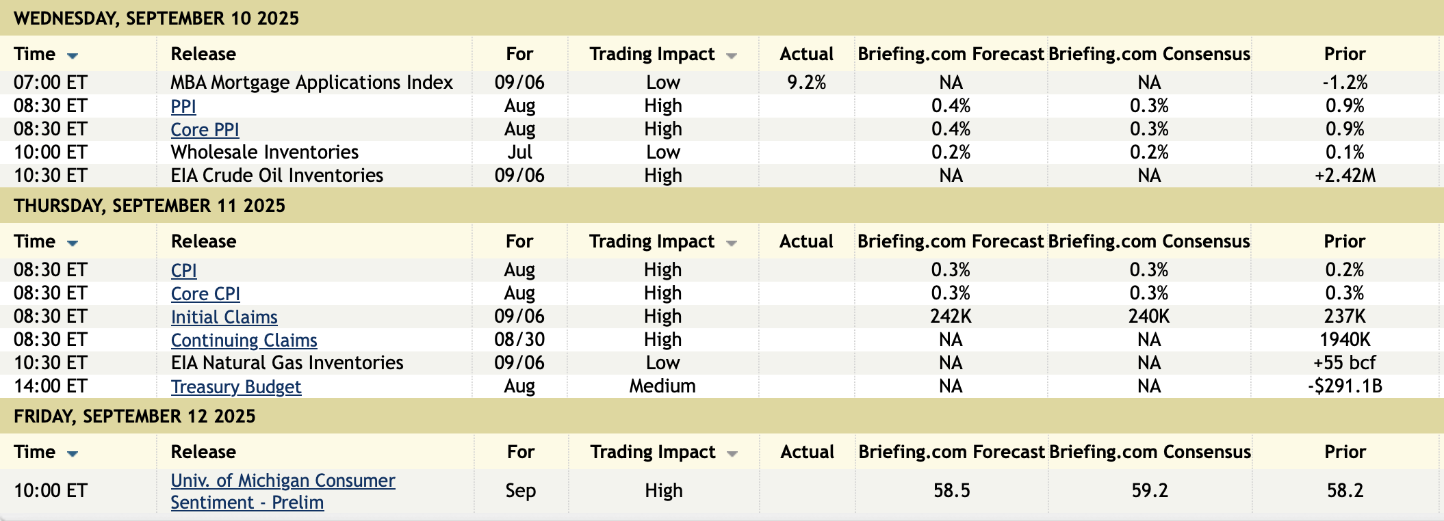
Task: Toggle the Trading Impact sort arrow under Thursday
Action: coord(731,243)
